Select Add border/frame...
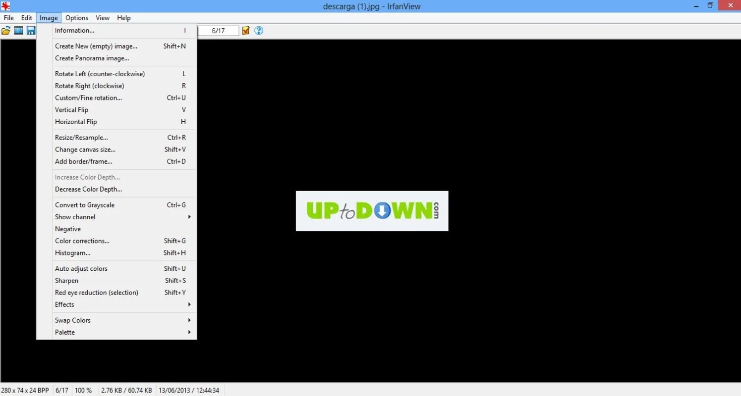 (116, 161)
